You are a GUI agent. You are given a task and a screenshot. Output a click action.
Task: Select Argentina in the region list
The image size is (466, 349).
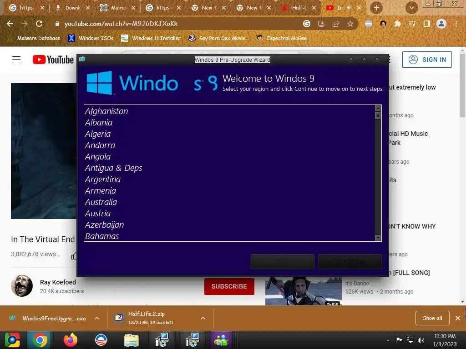pos(229,179)
